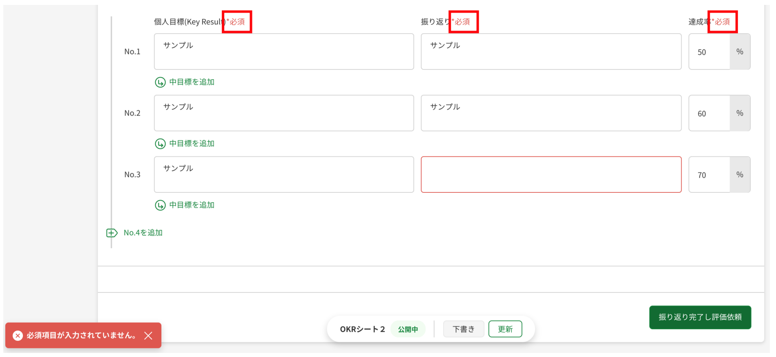This screenshot has height=357, width=776.
Task: Edit No.3 achievement rate showing 70
Action: [x=709, y=175]
